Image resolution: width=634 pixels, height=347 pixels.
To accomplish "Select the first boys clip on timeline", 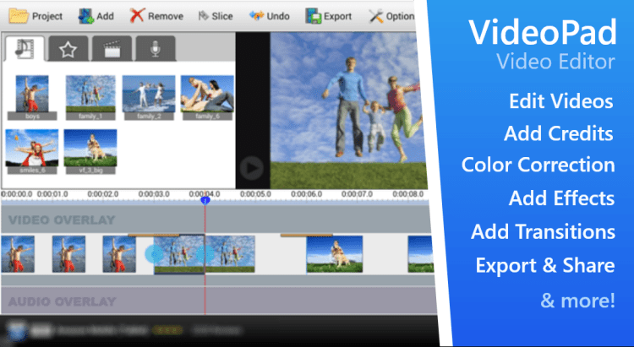I will pyautogui.click(x=18, y=254).
